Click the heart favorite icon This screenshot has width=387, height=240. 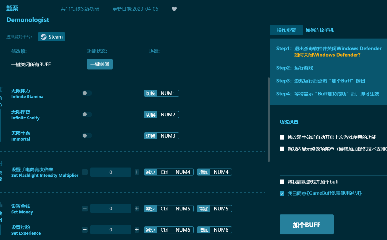[x=174, y=9]
